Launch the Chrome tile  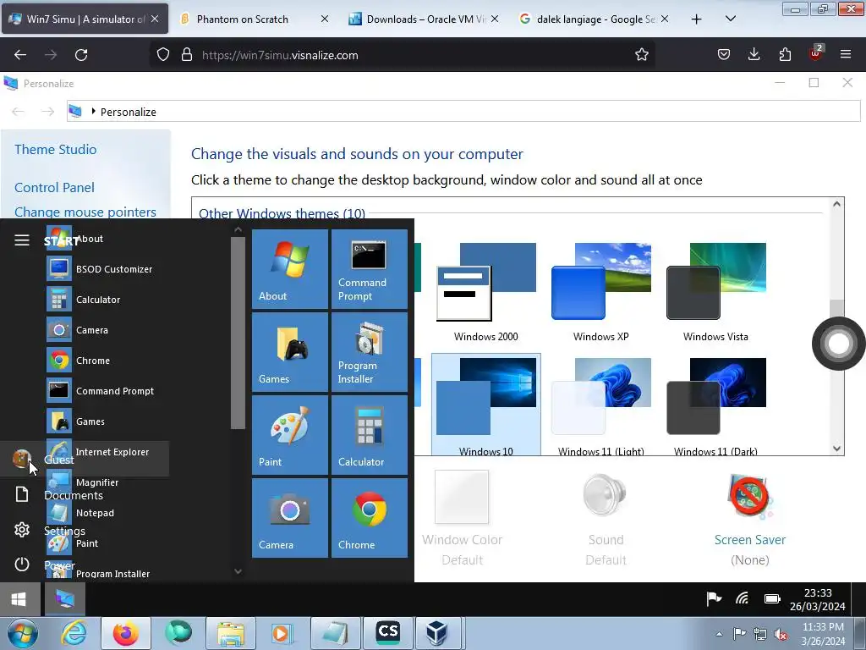[x=369, y=517]
